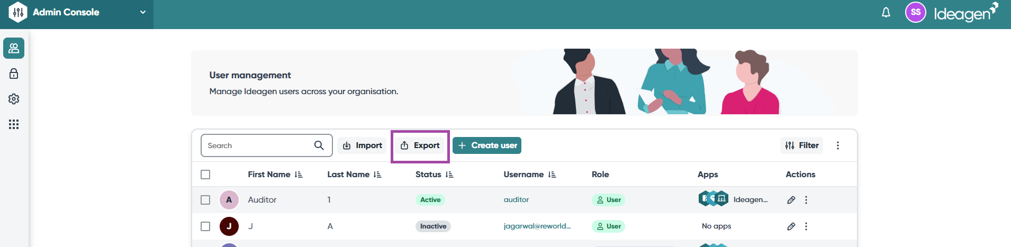
Task: Click the Auditor first name cell
Action: pyautogui.click(x=263, y=200)
